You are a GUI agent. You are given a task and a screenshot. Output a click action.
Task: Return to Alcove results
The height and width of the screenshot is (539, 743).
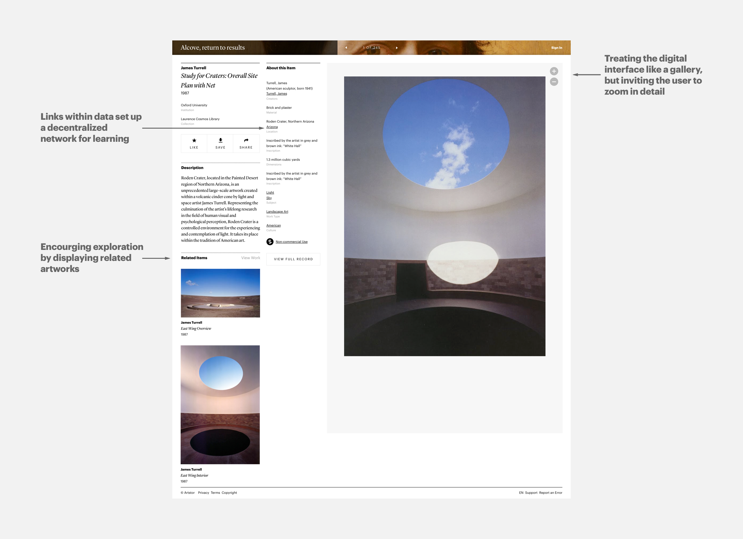(213, 47)
